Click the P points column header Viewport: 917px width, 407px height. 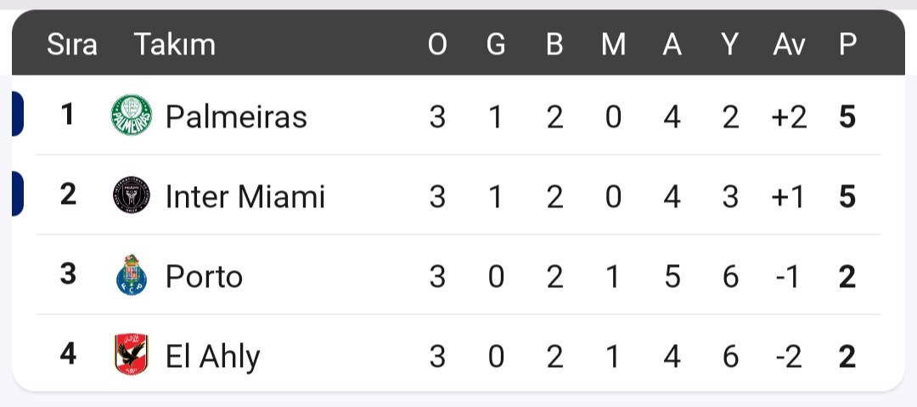848,44
